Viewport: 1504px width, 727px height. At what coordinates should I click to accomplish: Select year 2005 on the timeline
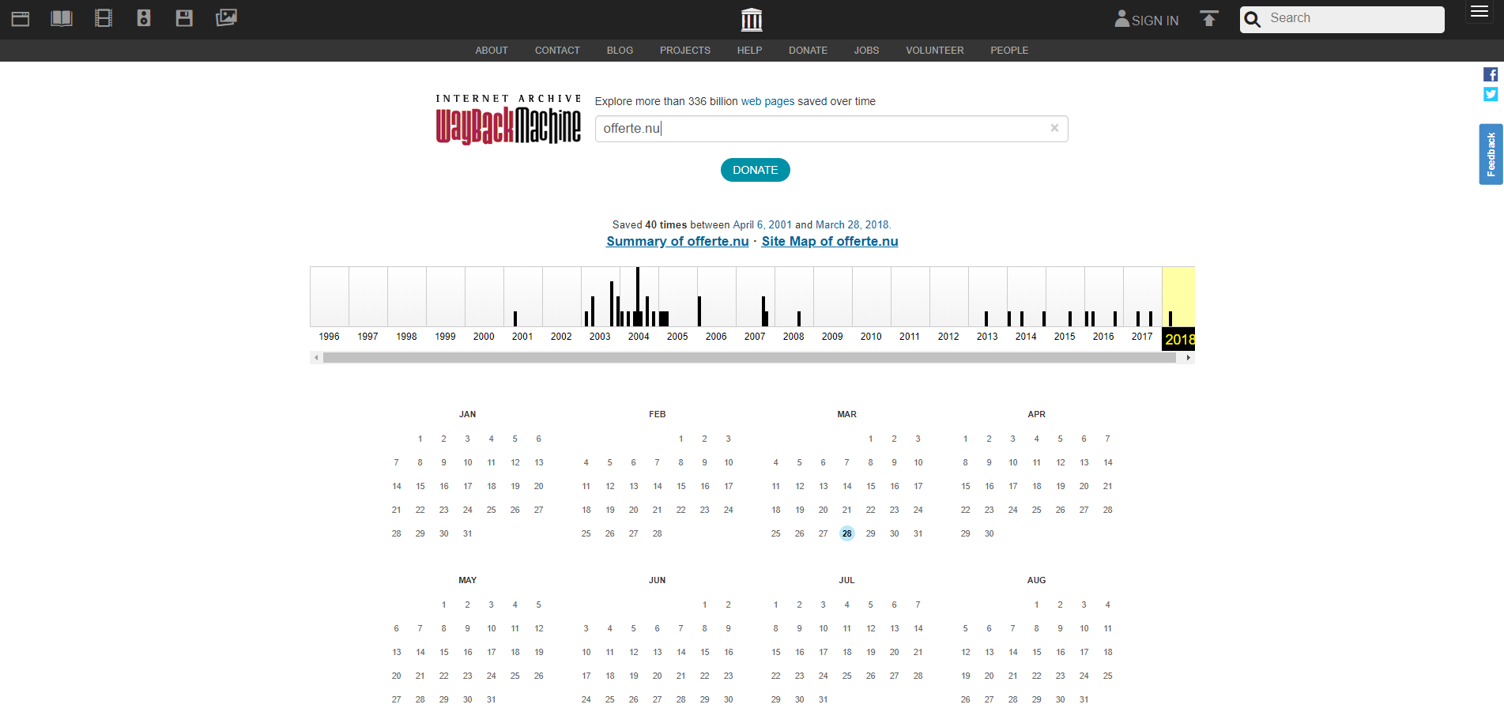point(677,337)
